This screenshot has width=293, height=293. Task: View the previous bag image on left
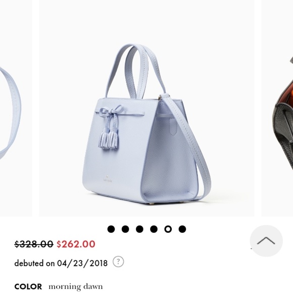pyautogui.click(x=16, y=108)
